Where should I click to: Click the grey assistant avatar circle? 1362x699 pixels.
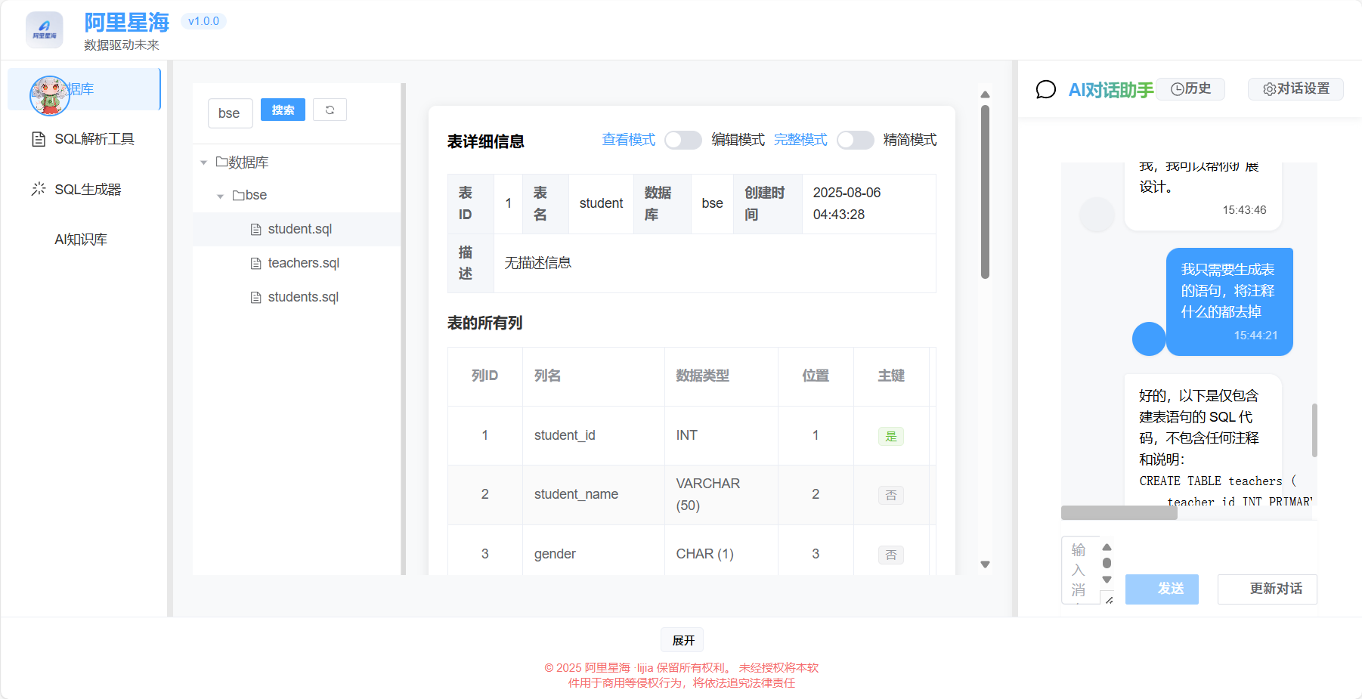coord(1097,215)
